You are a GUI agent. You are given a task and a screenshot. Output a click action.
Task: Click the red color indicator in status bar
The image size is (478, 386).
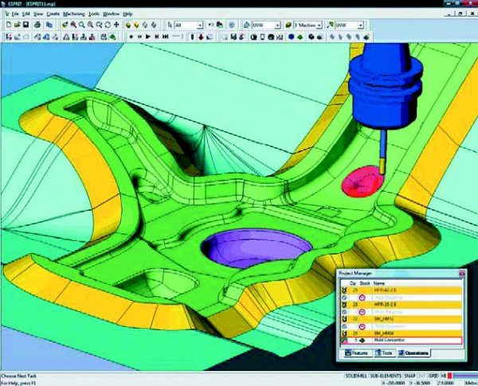[x=449, y=376]
